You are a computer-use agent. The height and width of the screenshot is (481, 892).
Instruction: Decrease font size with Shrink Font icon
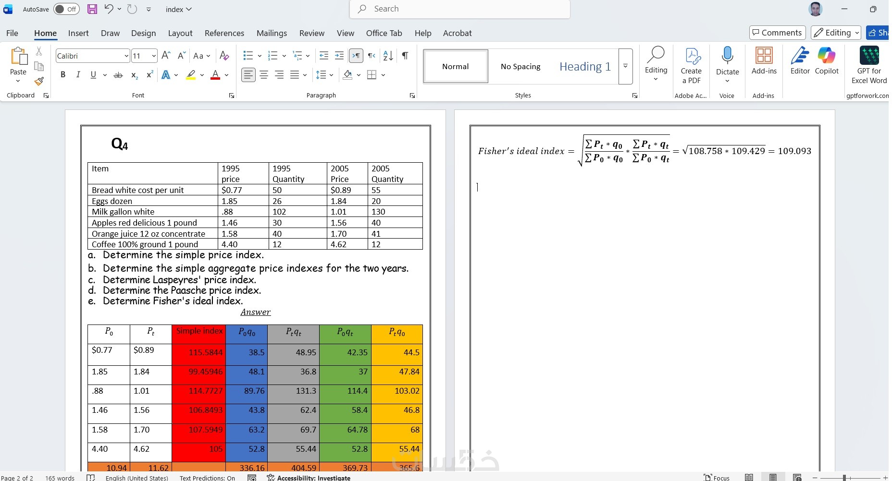[181, 56]
